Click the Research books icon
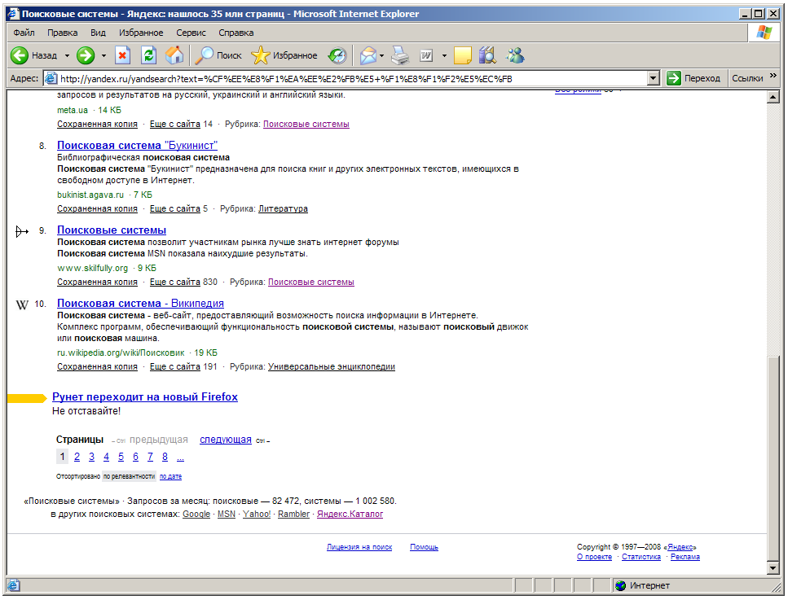This screenshot has height=600, width=788. pos(487,55)
